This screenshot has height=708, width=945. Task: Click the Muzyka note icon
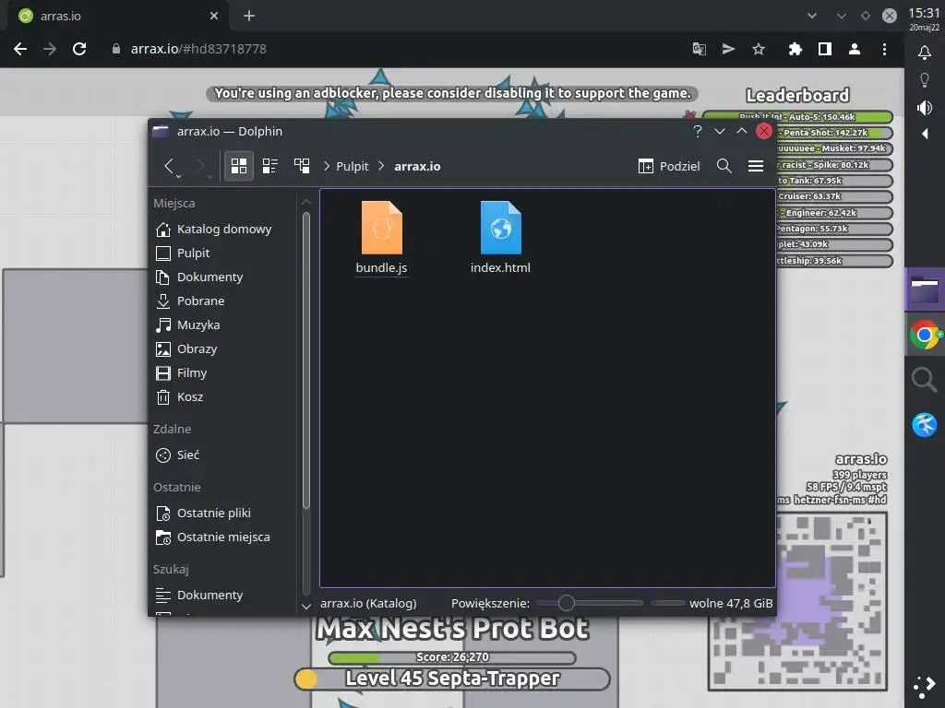162,325
